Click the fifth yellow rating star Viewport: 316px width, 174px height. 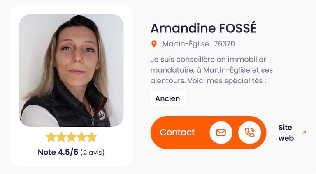tap(92, 137)
